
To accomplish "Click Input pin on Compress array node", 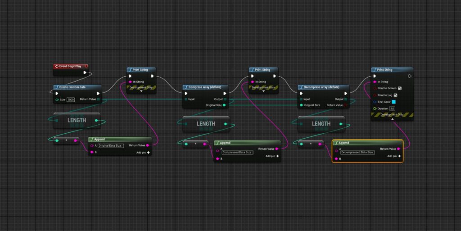I will pyautogui.click(x=185, y=99).
